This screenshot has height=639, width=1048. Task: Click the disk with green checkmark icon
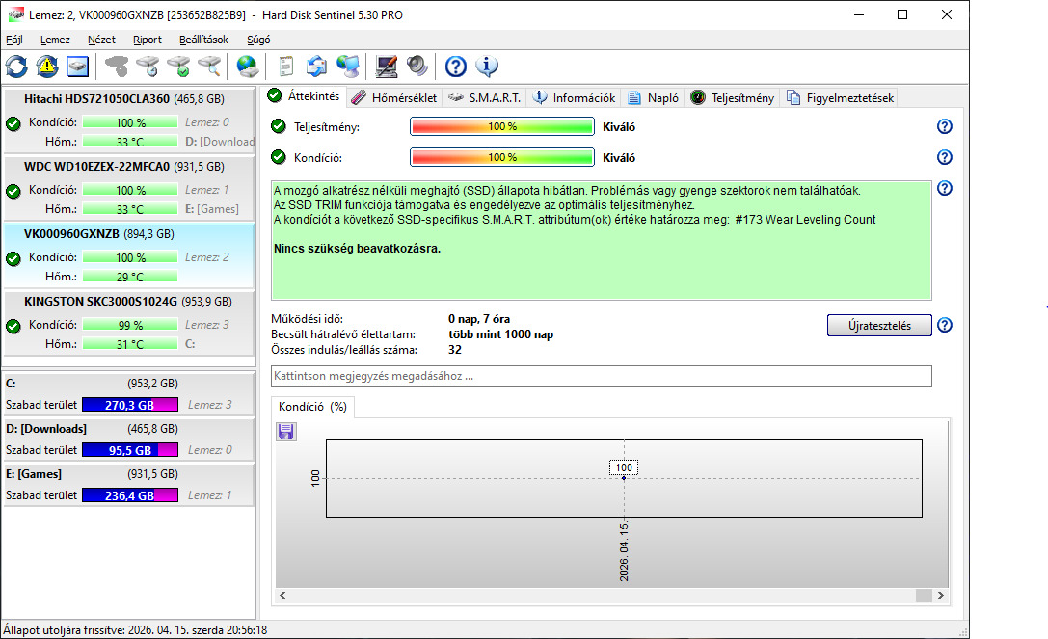coord(178,67)
